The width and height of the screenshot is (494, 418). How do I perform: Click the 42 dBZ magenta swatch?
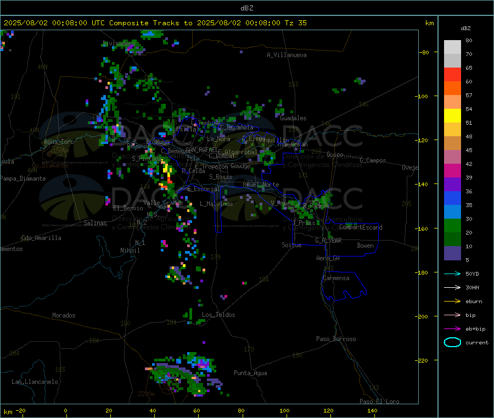(452, 170)
